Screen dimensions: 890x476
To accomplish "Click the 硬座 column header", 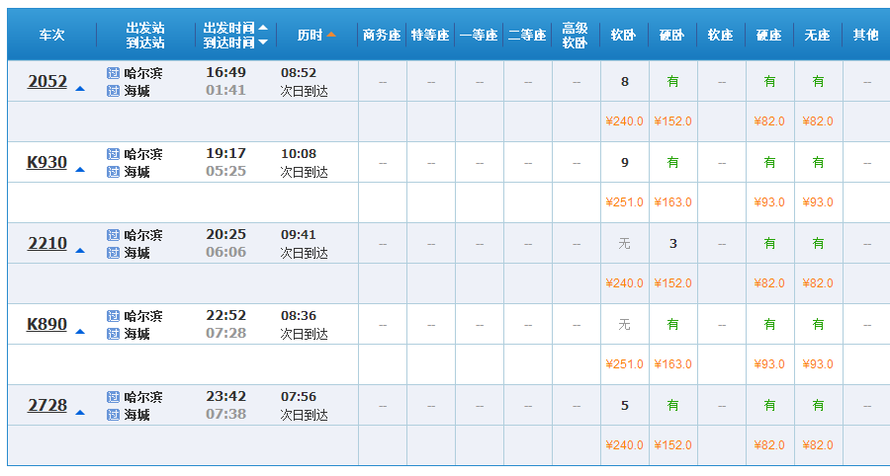I will click(769, 36).
